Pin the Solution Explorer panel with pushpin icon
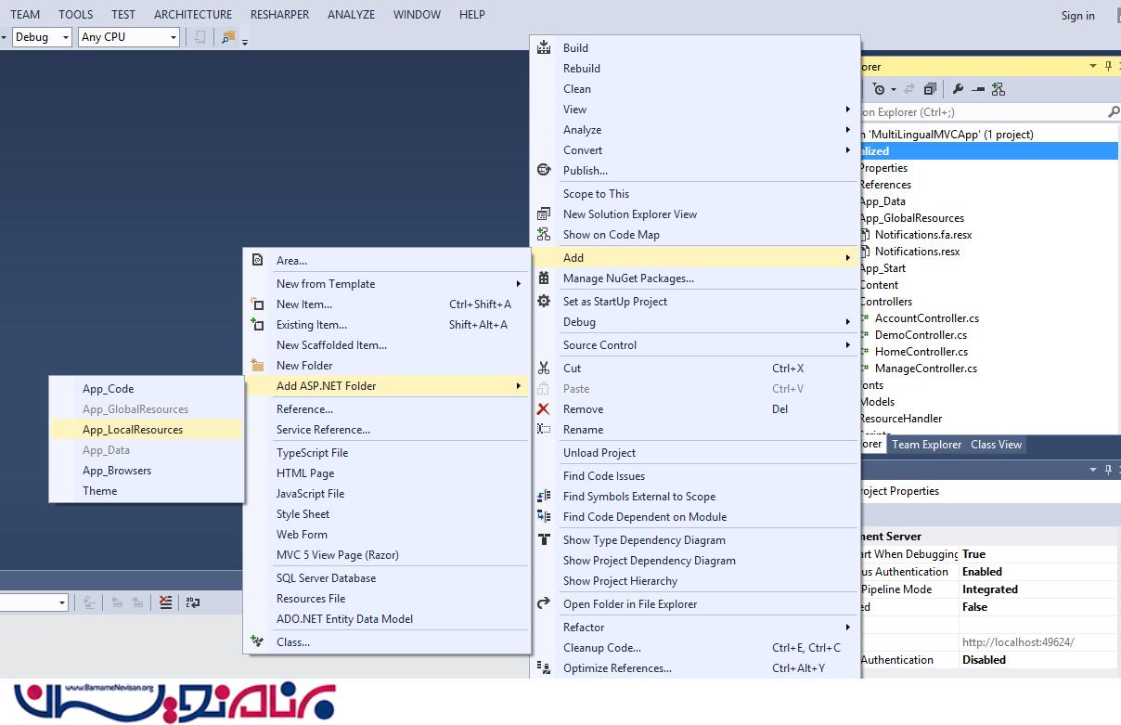Screen dimensions: 1121x725 1108,66
